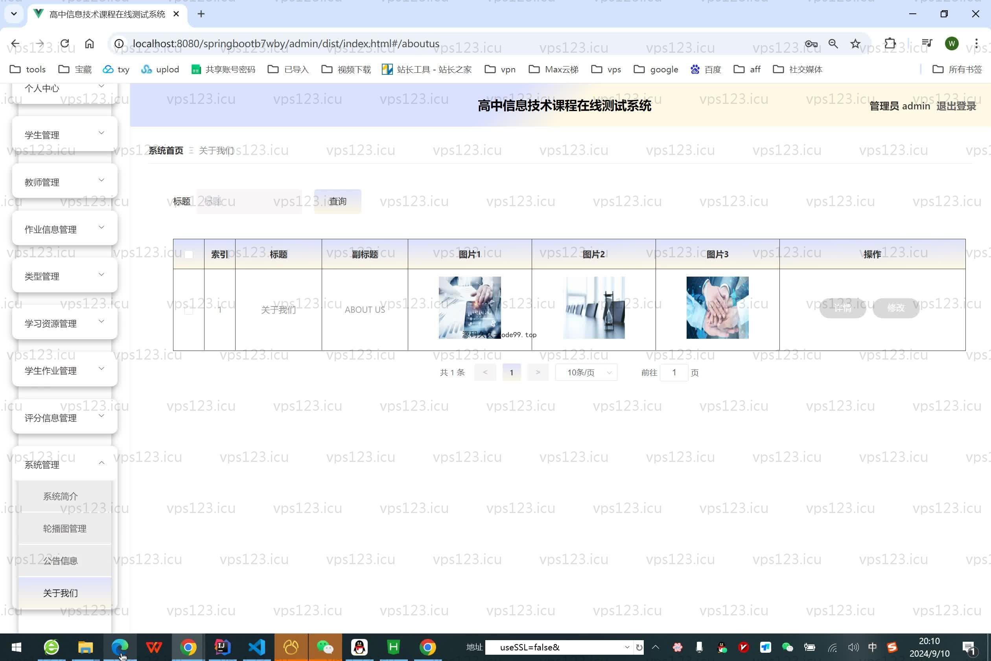Expand the 评分信息管理 sidebar menu
The image size is (991, 661).
point(64,417)
